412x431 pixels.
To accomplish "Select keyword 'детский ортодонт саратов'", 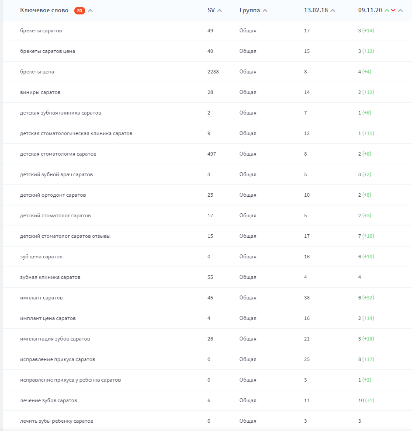I will (53, 195).
